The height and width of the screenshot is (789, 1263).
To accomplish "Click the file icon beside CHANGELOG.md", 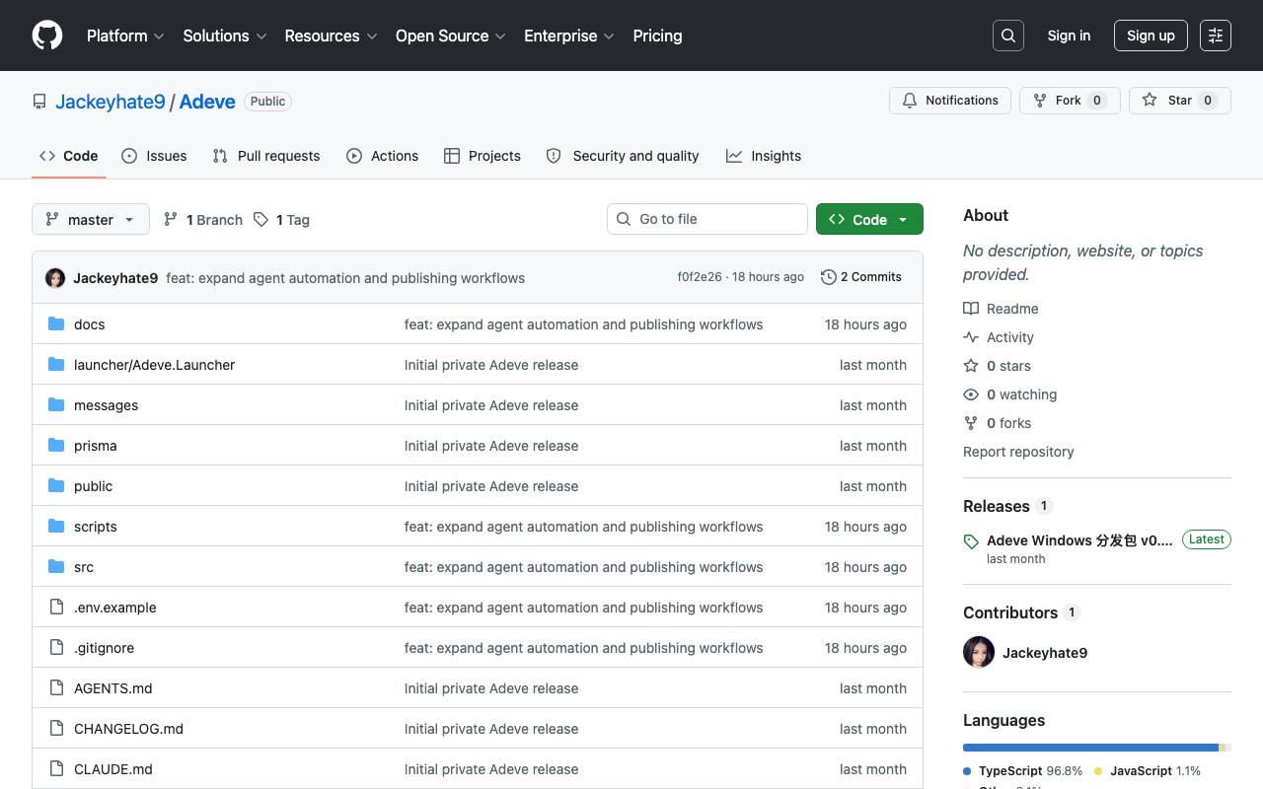I will coord(56,729).
